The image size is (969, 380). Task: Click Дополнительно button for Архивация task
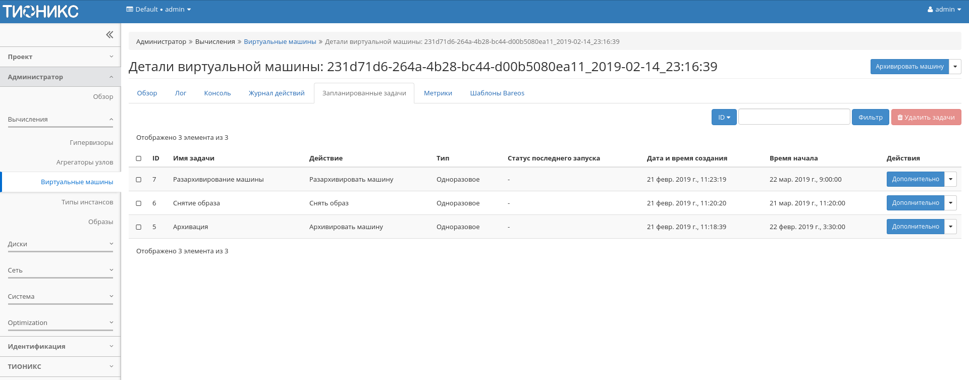[915, 227]
